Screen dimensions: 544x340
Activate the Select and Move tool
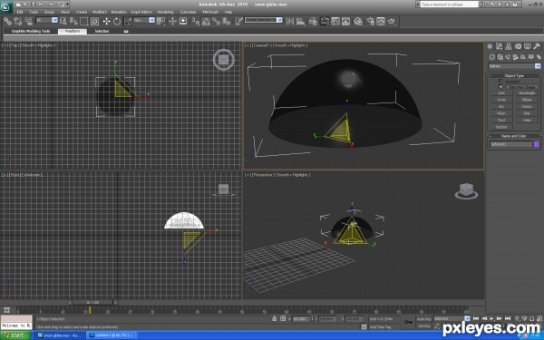click(106, 22)
